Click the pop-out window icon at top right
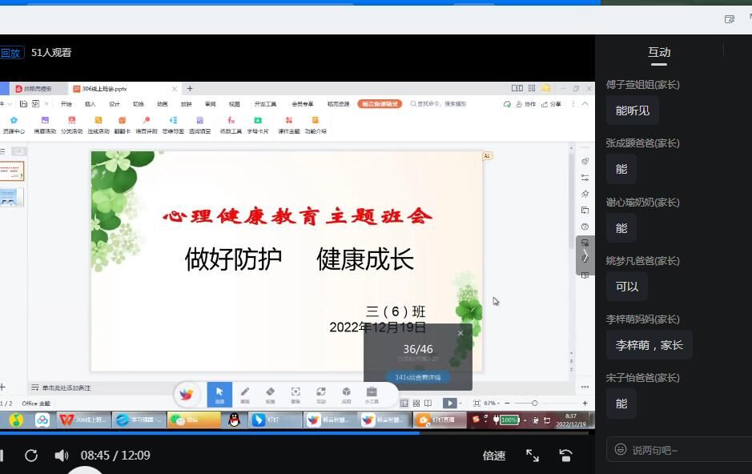This screenshot has height=474, width=752. point(730,19)
